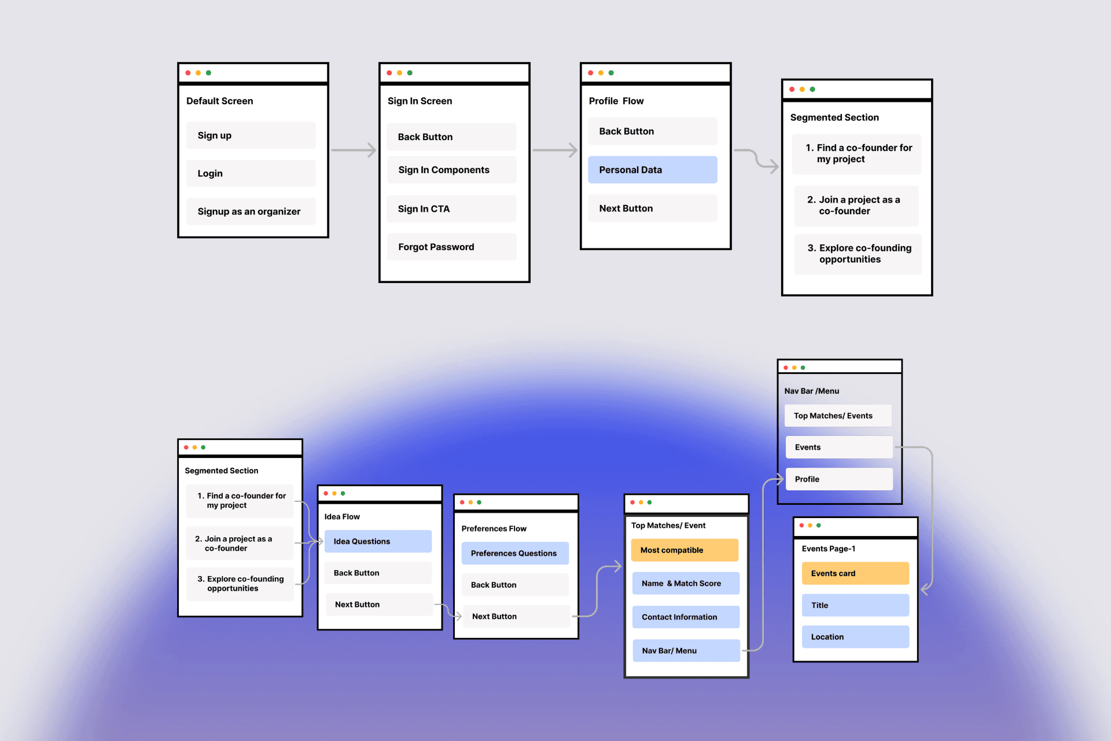Select Top Matches/ Events menu item
This screenshot has width=1111, height=741.
[838, 416]
